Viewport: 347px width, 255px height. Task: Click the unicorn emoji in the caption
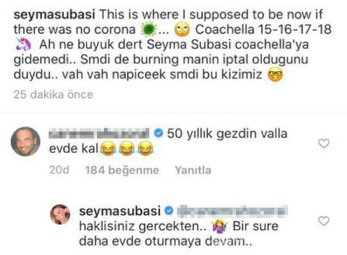pos(23,45)
